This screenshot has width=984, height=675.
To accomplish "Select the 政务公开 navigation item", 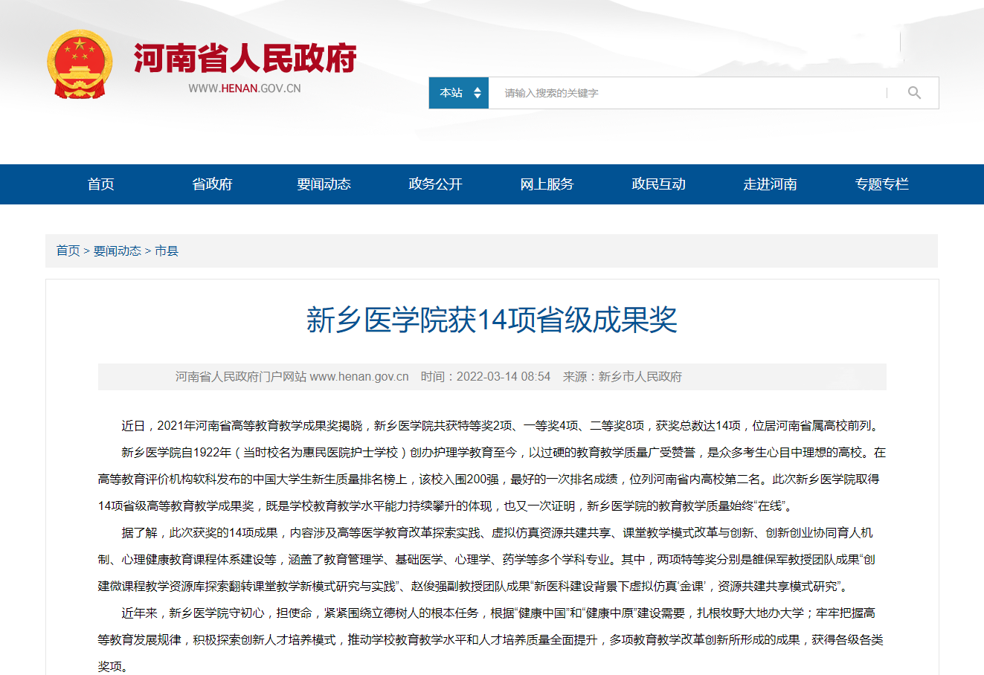I will [x=436, y=184].
